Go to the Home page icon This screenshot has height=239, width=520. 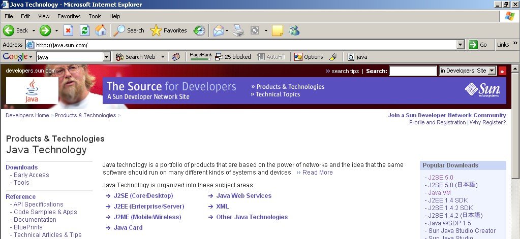(x=101, y=30)
